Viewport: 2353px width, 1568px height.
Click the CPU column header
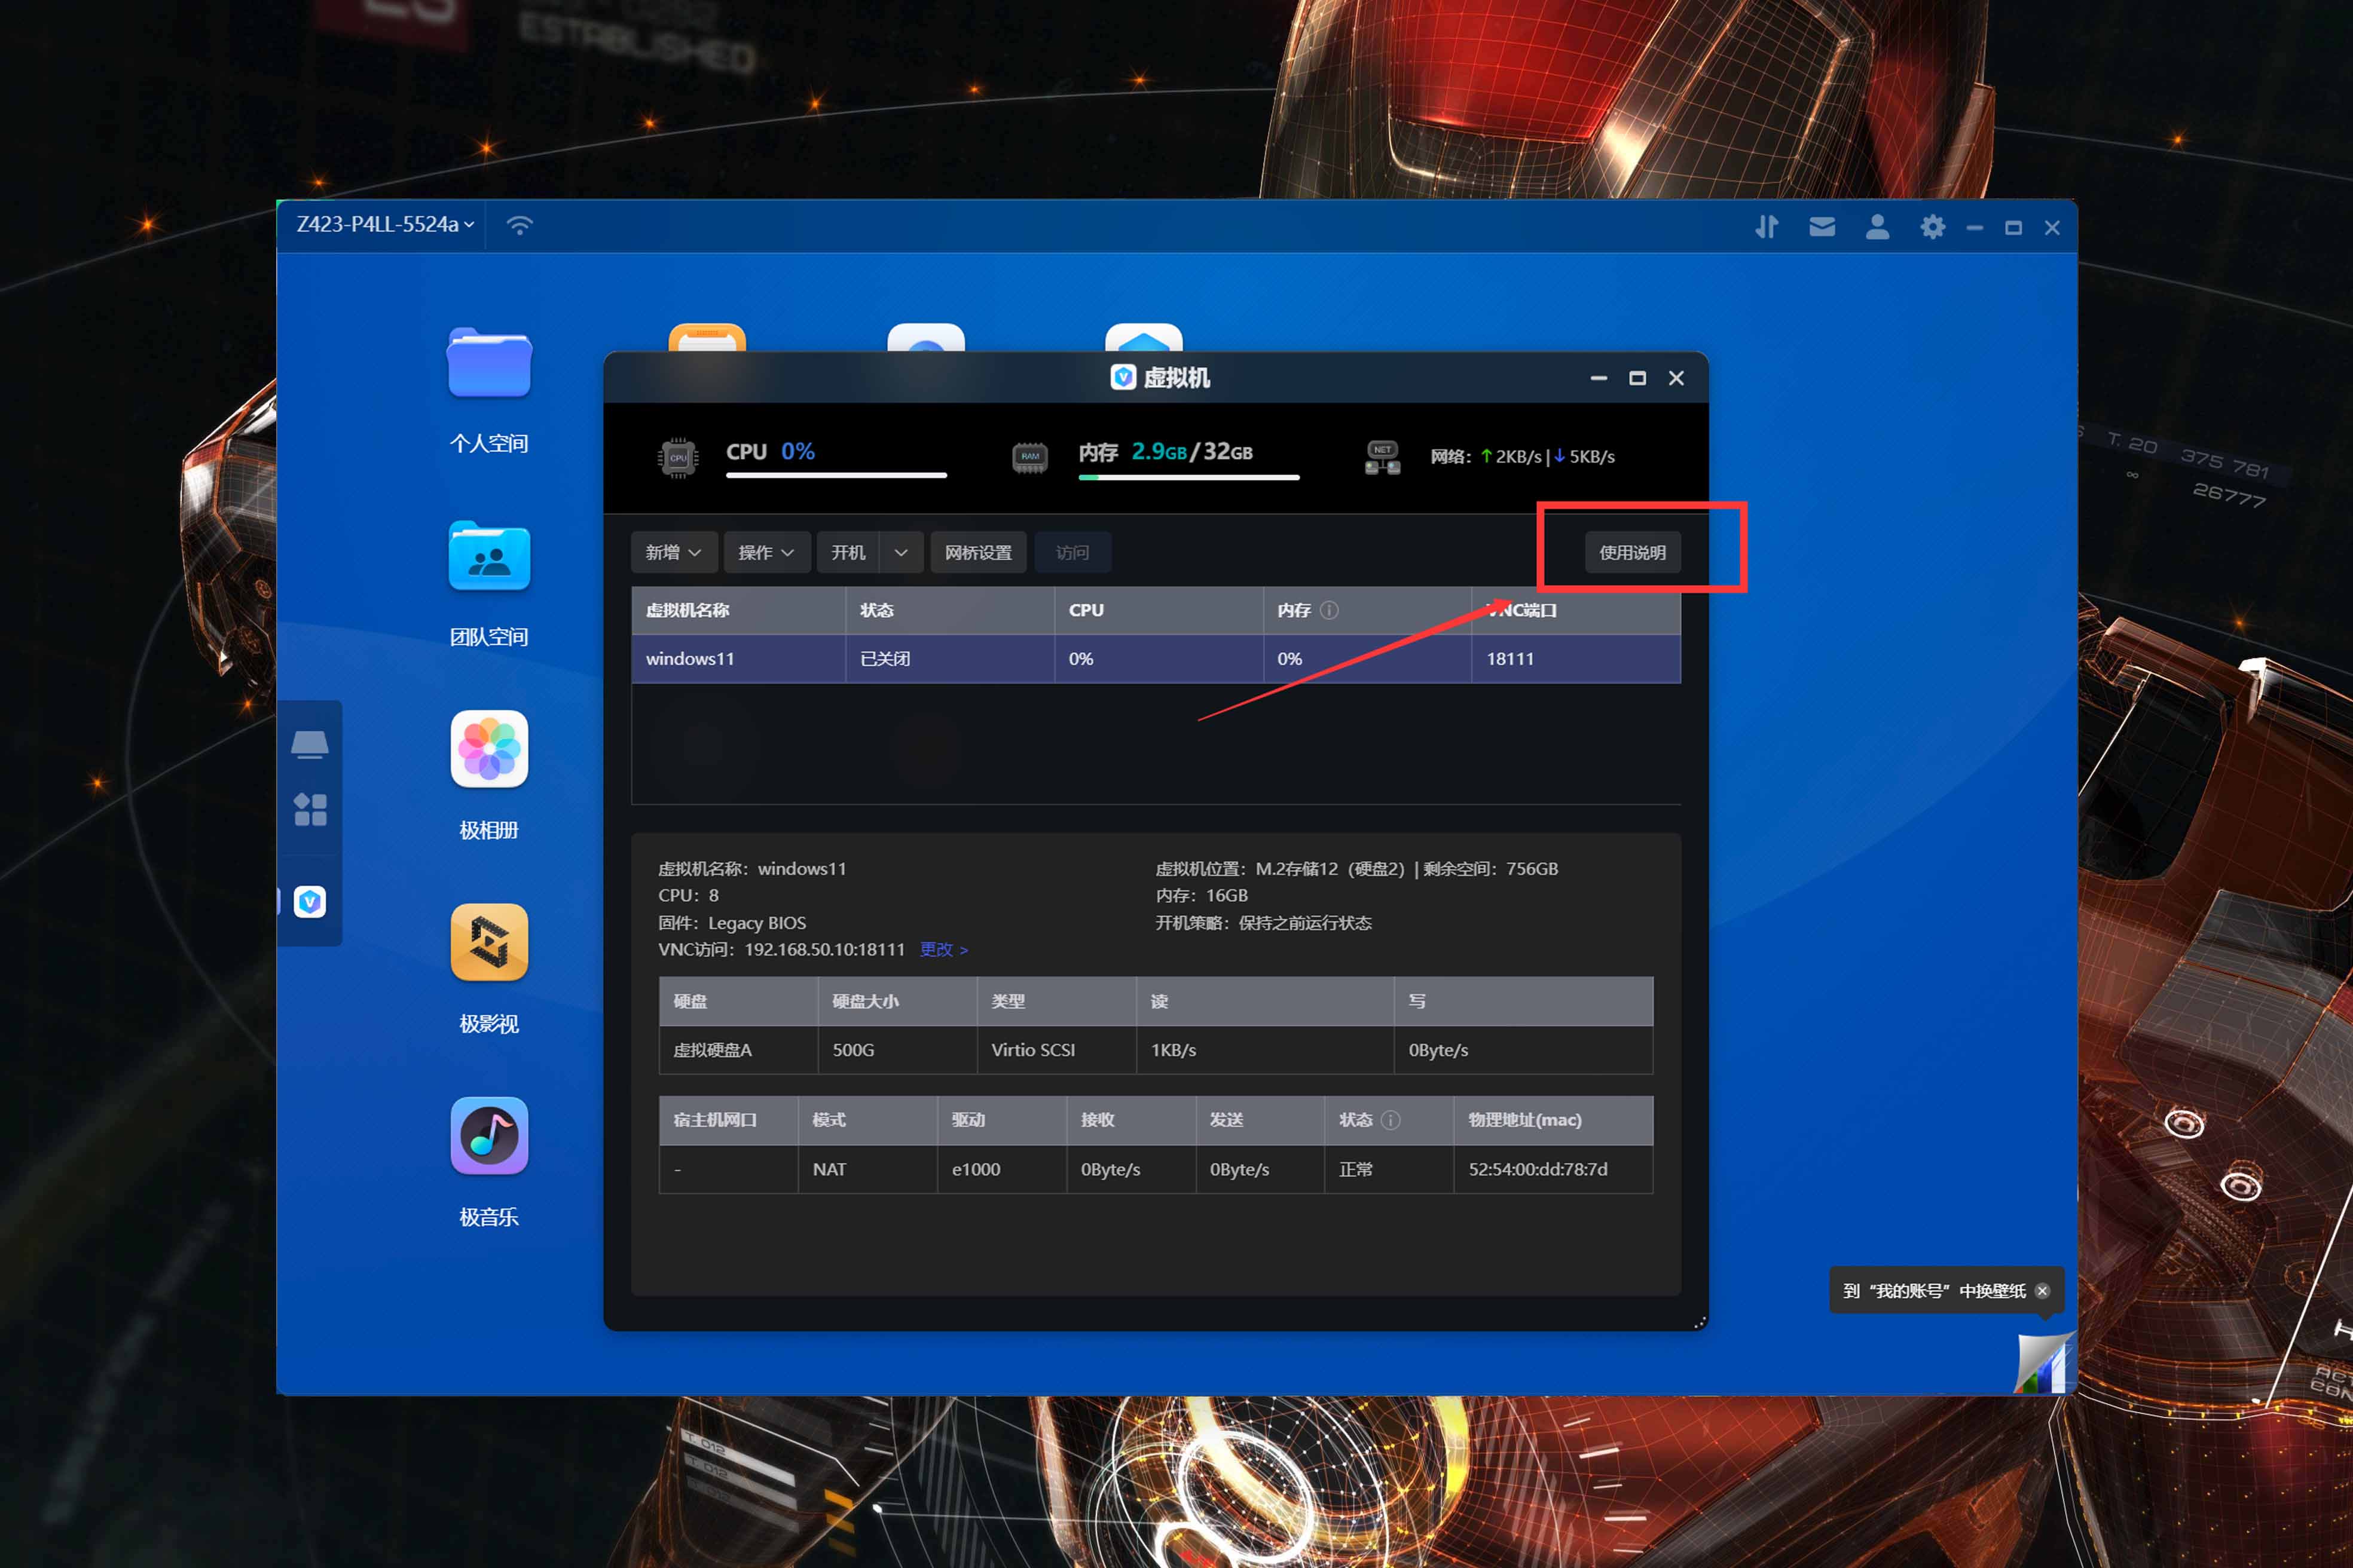[1159, 610]
